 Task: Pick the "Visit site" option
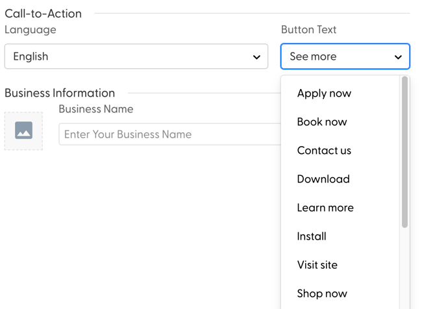[317, 265]
